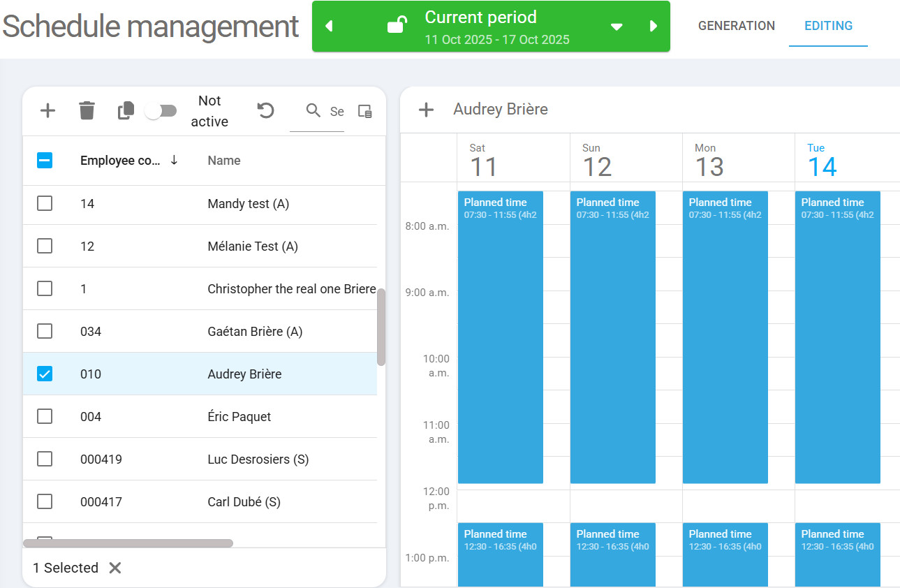Click the column display settings icon
900x588 pixels.
click(364, 111)
